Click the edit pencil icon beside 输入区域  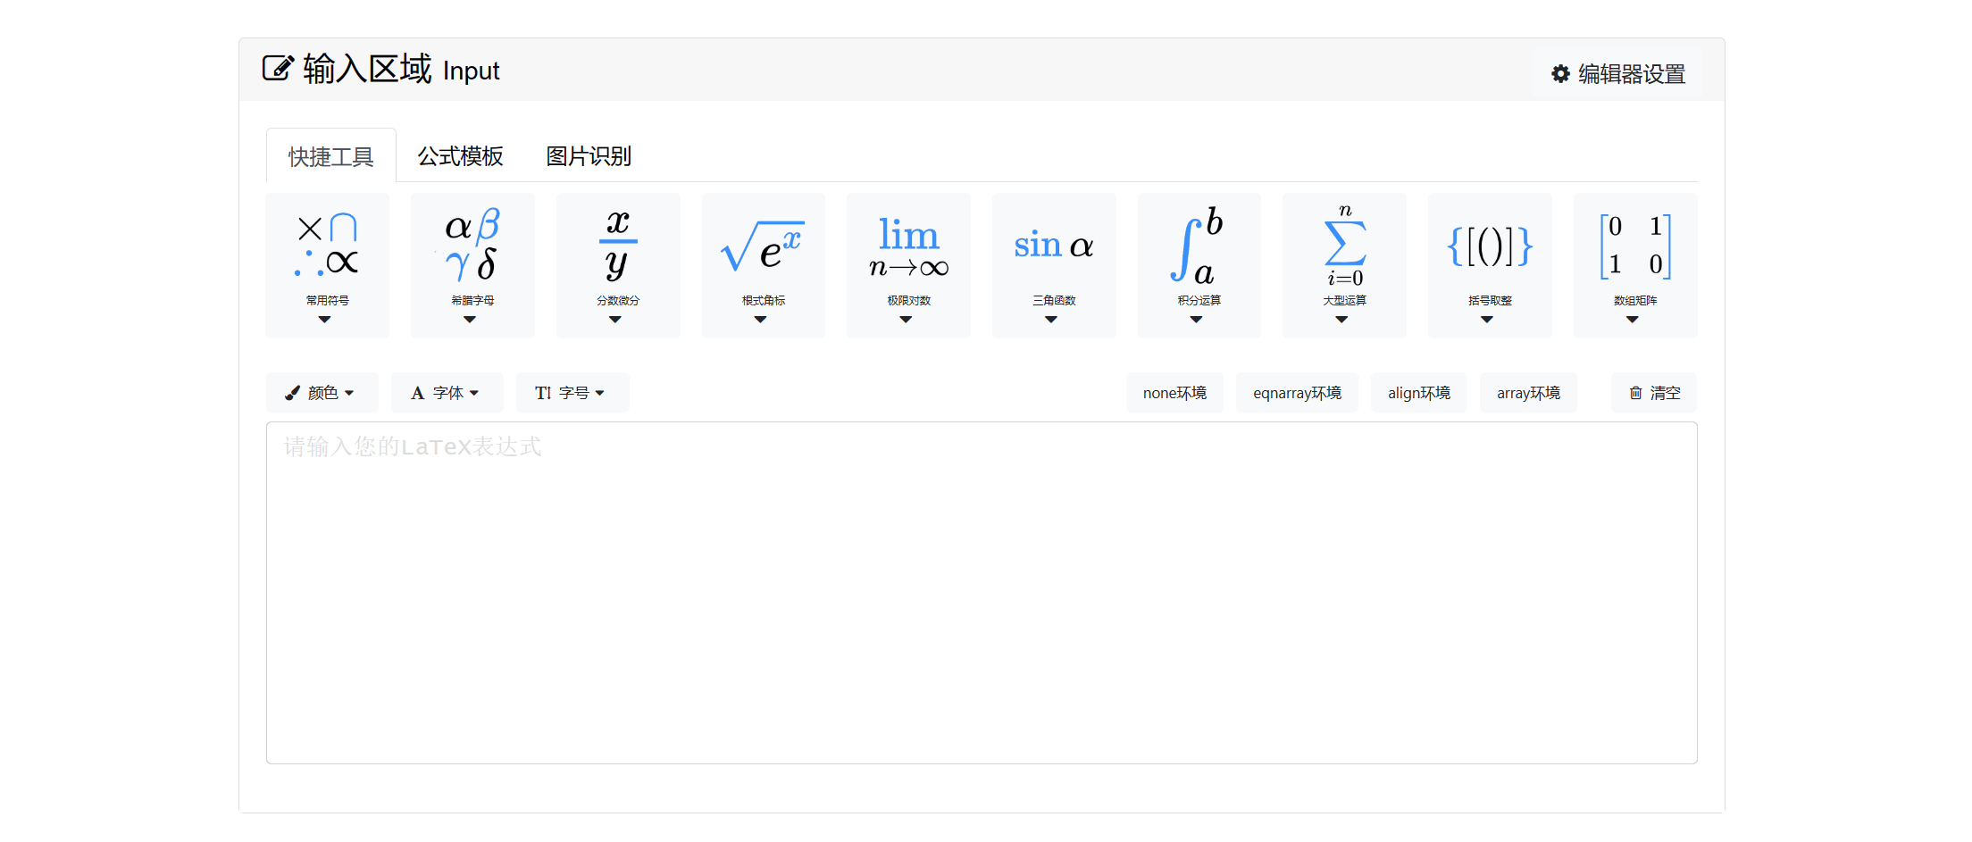click(278, 69)
